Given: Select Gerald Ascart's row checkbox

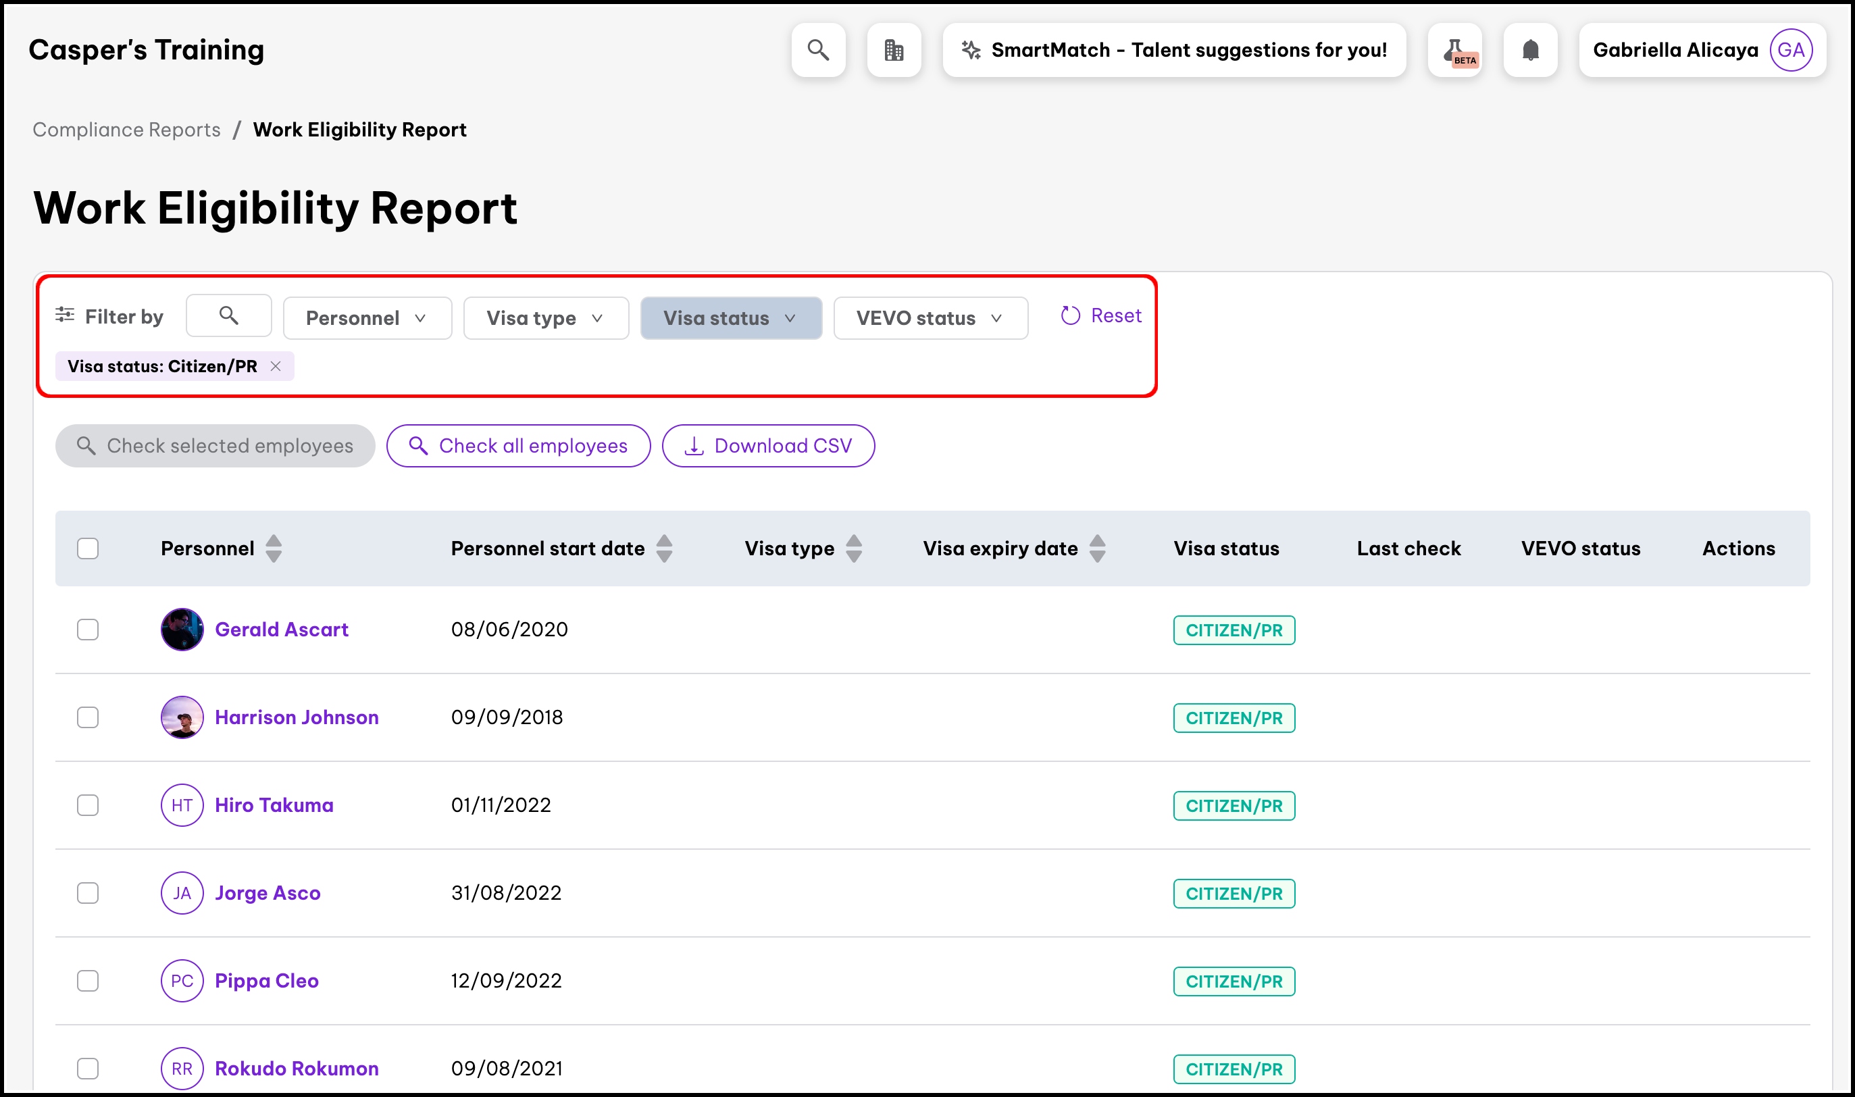Looking at the screenshot, I should 88,630.
